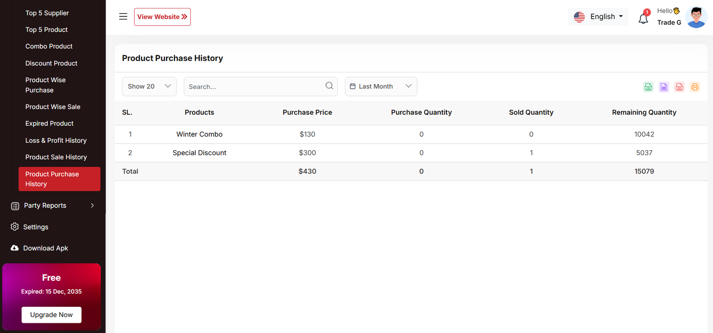Click the orange print icon

(695, 87)
